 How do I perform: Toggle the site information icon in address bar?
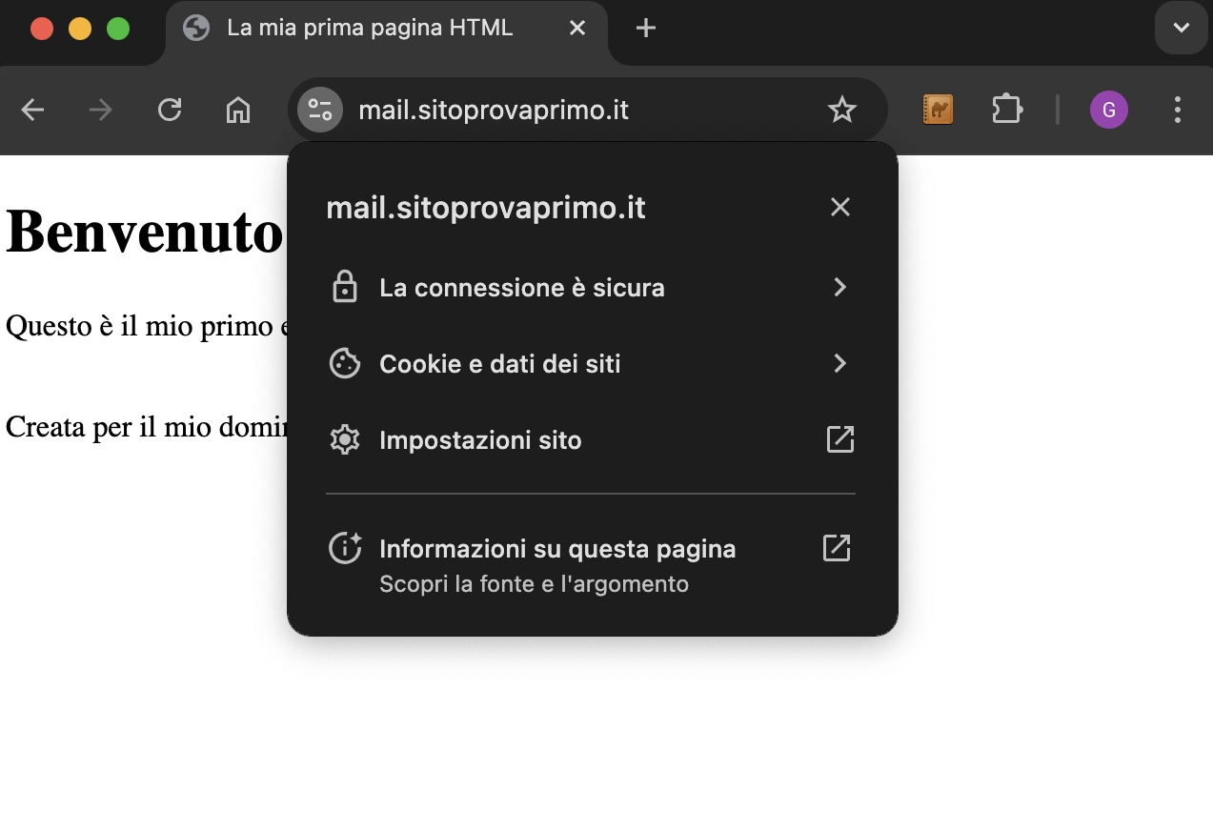(x=320, y=111)
